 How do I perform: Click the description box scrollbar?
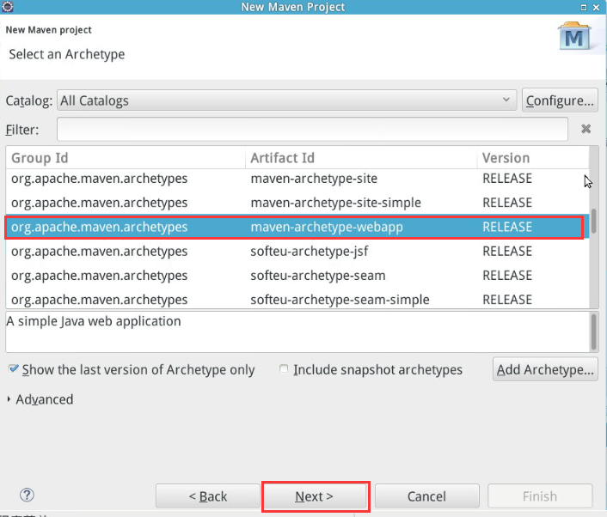click(594, 331)
